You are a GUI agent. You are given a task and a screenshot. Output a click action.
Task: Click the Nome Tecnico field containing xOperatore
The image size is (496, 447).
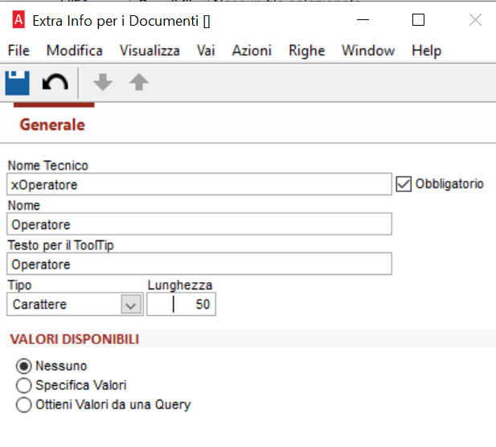tap(199, 184)
